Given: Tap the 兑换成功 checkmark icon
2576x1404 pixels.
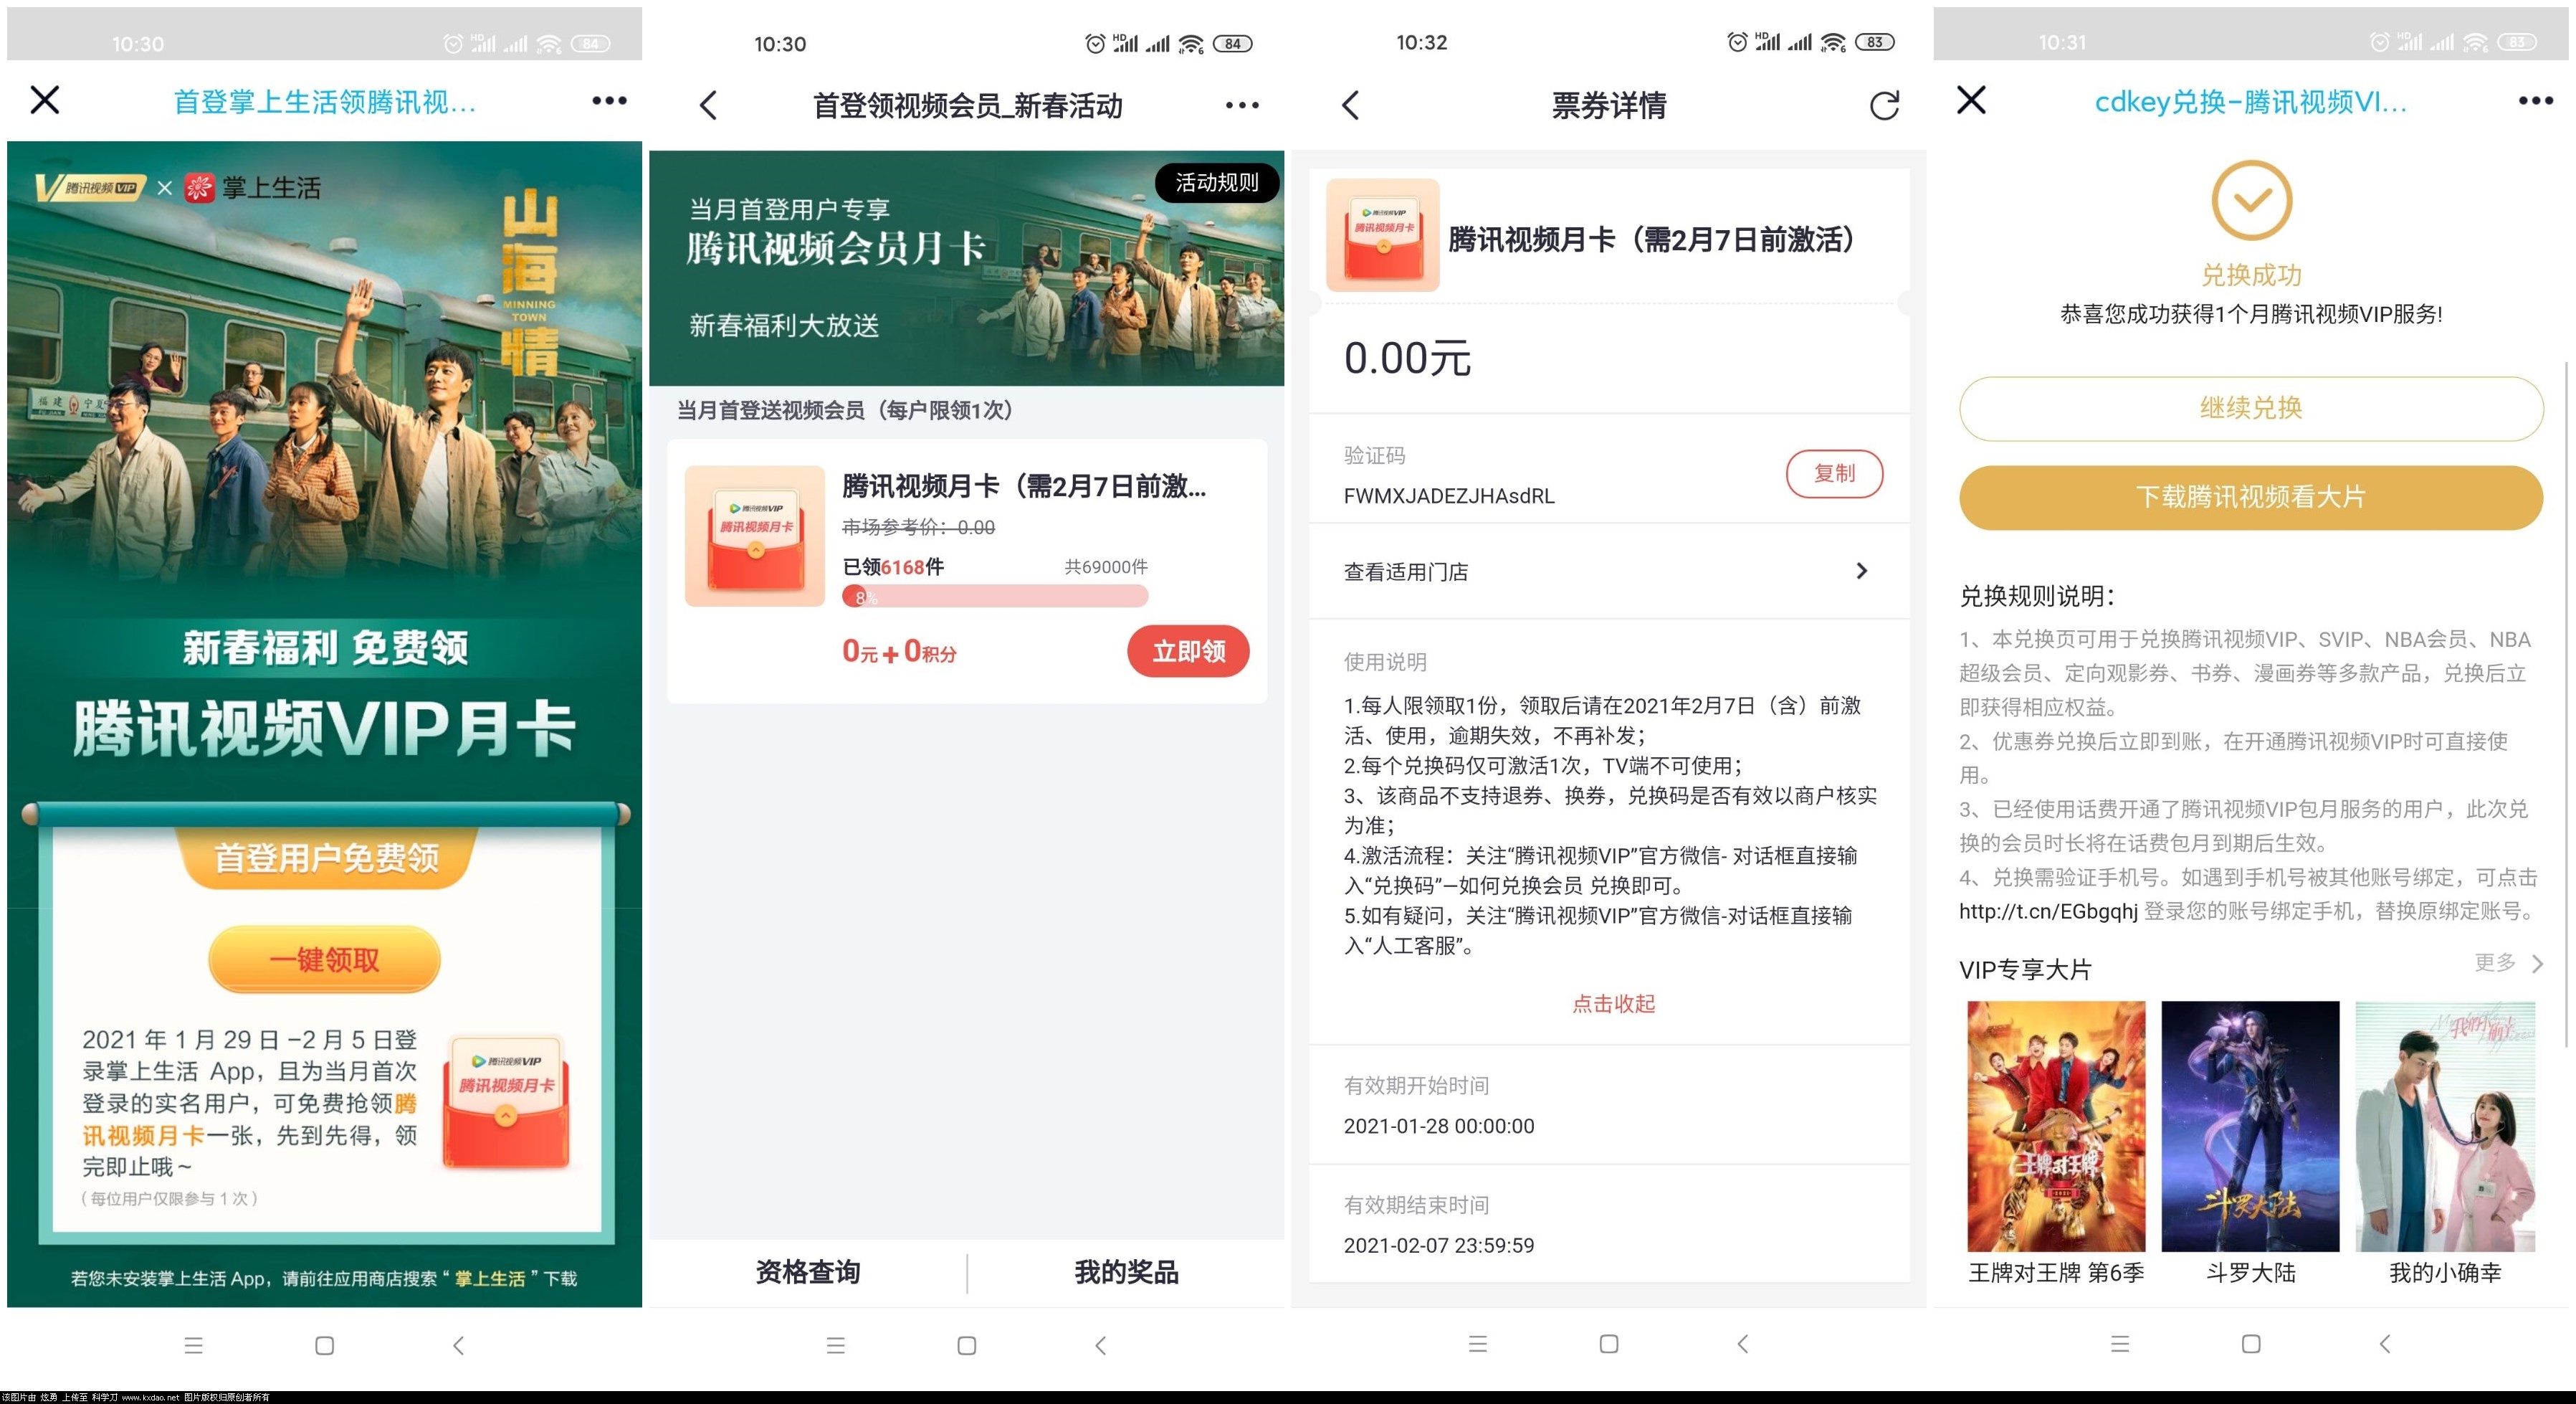Looking at the screenshot, I should (2251, 200).
